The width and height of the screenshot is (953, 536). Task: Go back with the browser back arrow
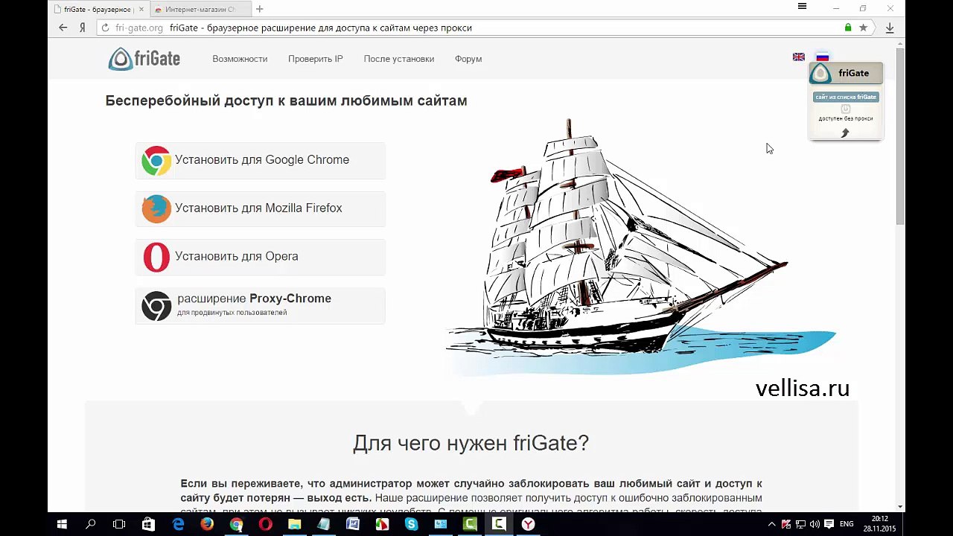(x=63, y=28)
